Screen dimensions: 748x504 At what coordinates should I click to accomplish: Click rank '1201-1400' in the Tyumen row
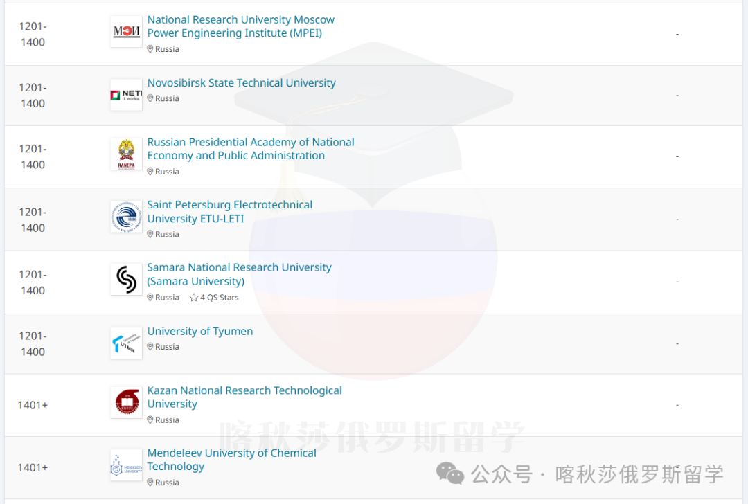33,344
